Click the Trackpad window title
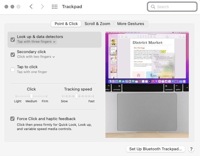The width and height of the screenshot is (200, 156). coord(72,7)
